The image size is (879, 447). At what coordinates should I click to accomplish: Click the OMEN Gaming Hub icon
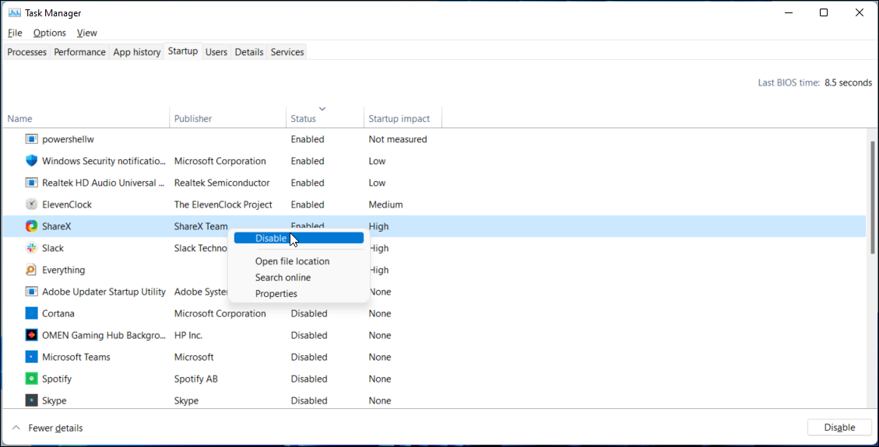(x=32, y=336)
